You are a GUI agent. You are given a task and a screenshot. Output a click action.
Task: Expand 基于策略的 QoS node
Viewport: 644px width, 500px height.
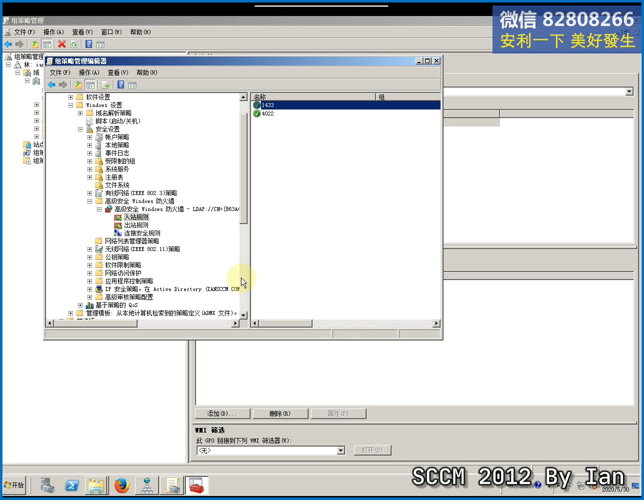[x=80, y=305]
